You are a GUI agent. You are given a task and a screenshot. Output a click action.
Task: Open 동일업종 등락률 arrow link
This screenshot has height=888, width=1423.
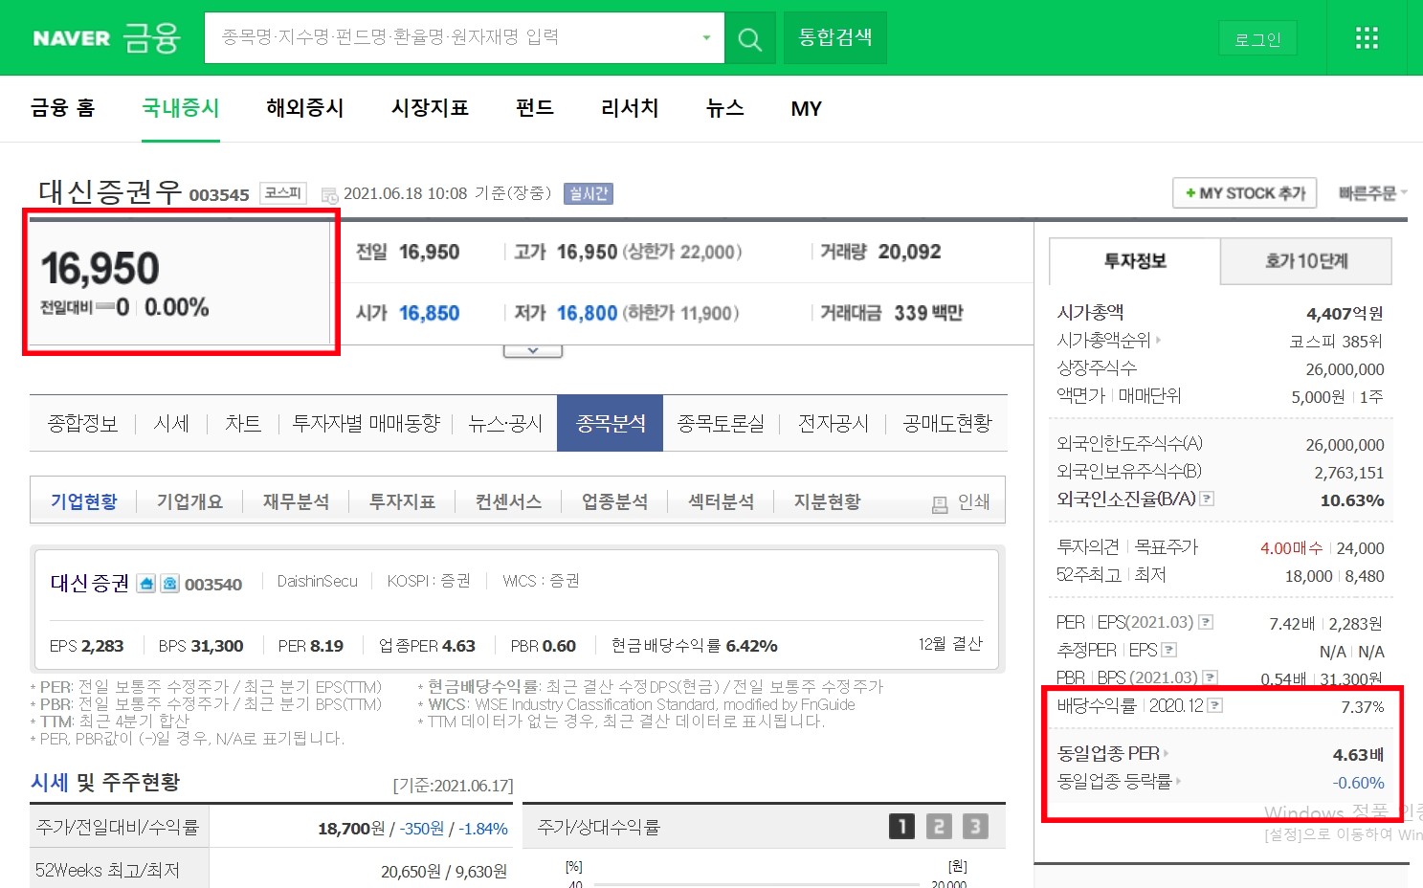coord(1178,782)
